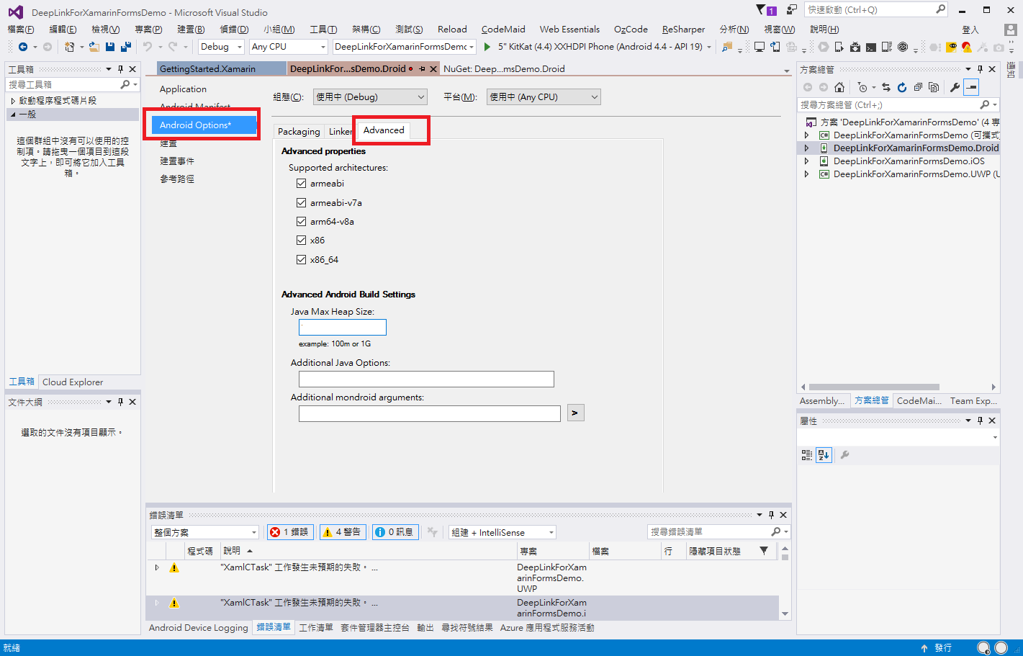Click the Home icon in Solution Explorer

point(839,87)
